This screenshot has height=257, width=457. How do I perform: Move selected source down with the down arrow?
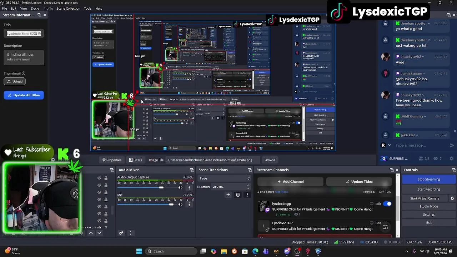(x=99, y=233)
